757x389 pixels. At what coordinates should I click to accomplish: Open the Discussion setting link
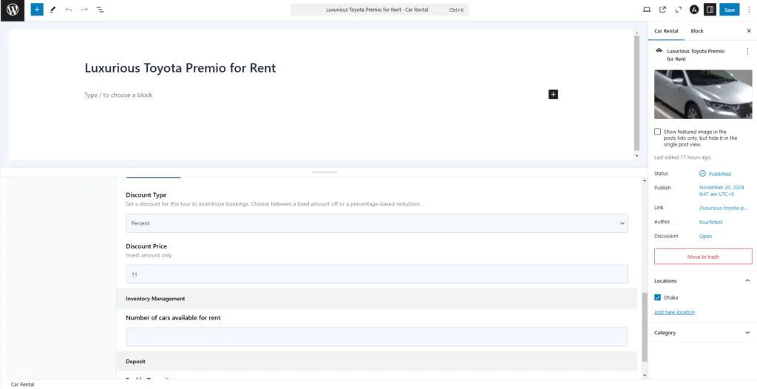tap(705, 237)
